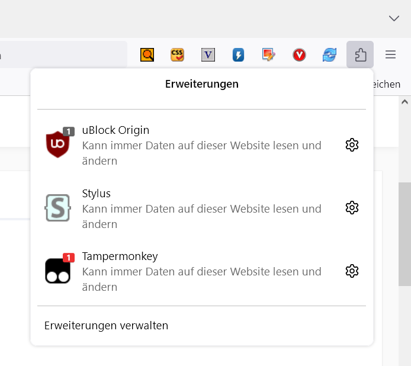The height and width of the screenshot is (366, 411).
Task: Click the orange magnifier search extension icon
Action: click(147, 55)
